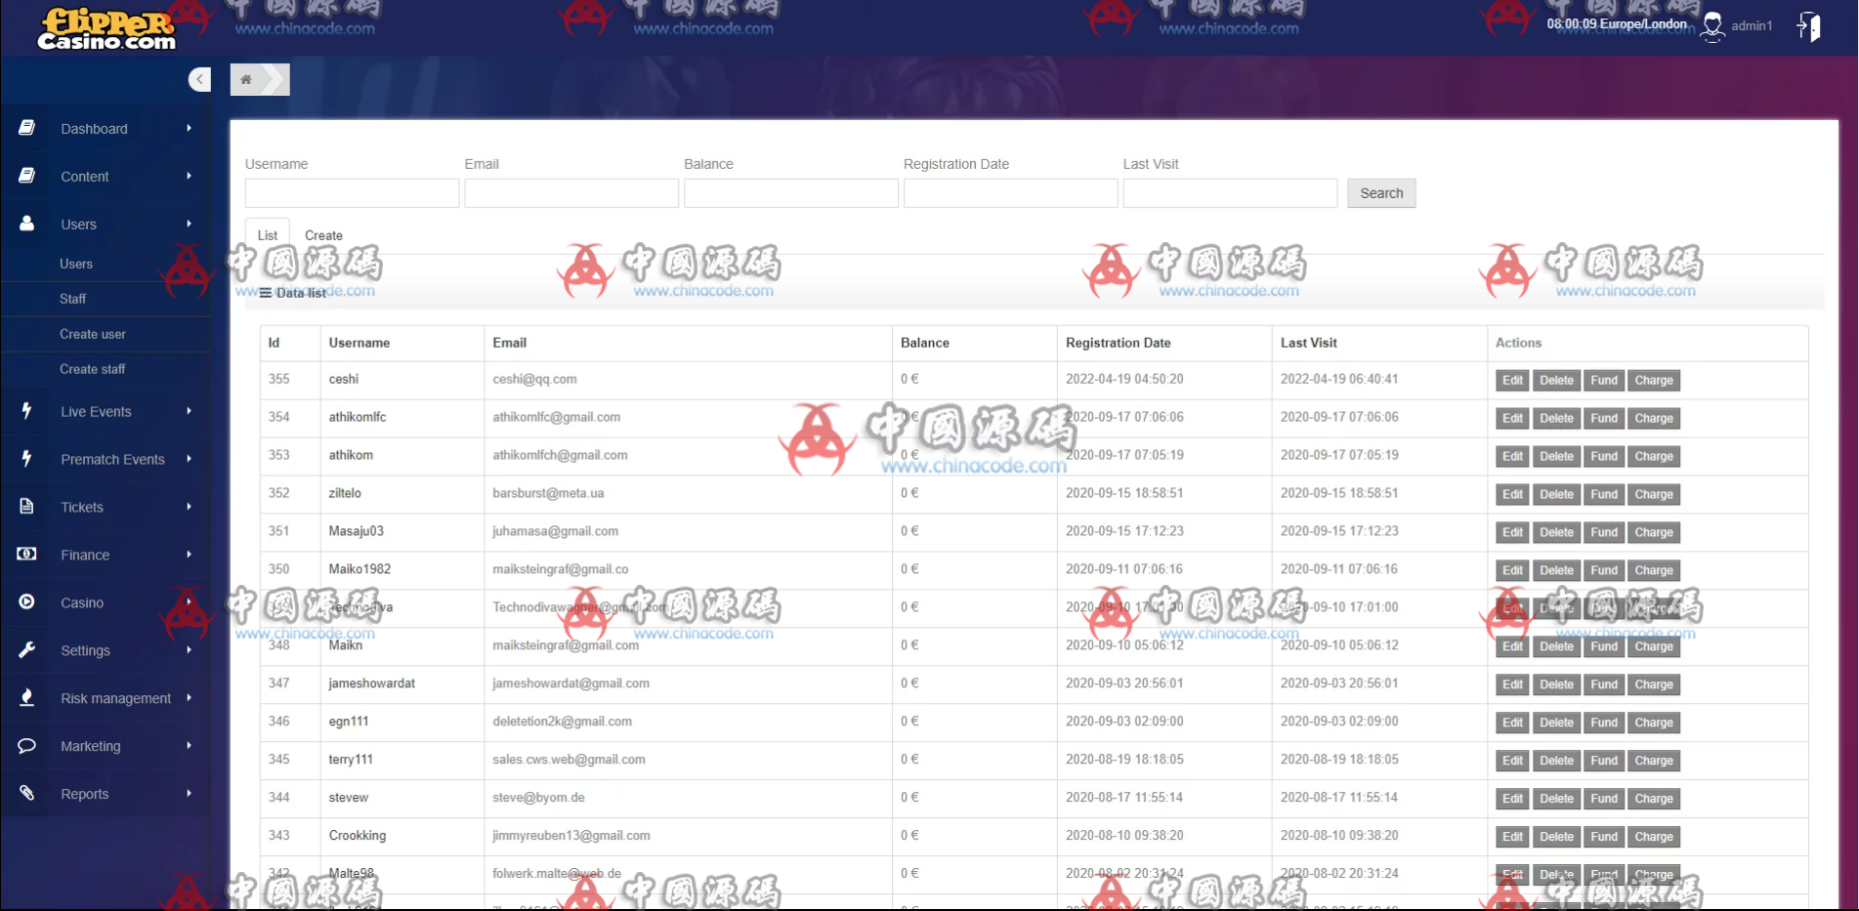Click the Username filter field
This screenshot has height=911, width=1859.
pos(352,193)
